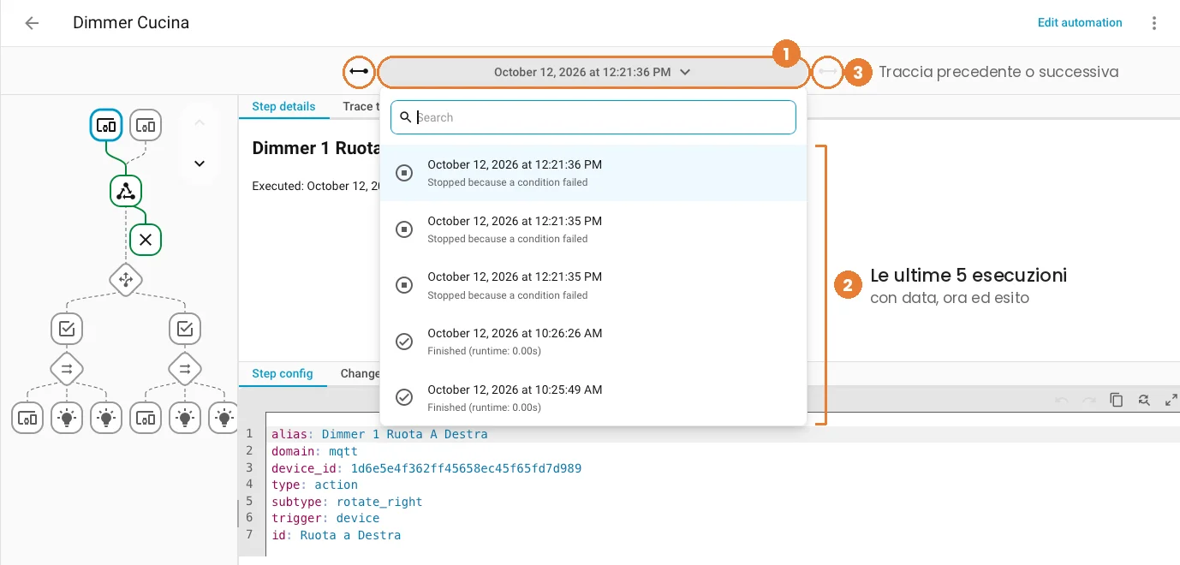Click into the trace Search field
Viewport: 1180px width, 565px height.
(593, 117)
